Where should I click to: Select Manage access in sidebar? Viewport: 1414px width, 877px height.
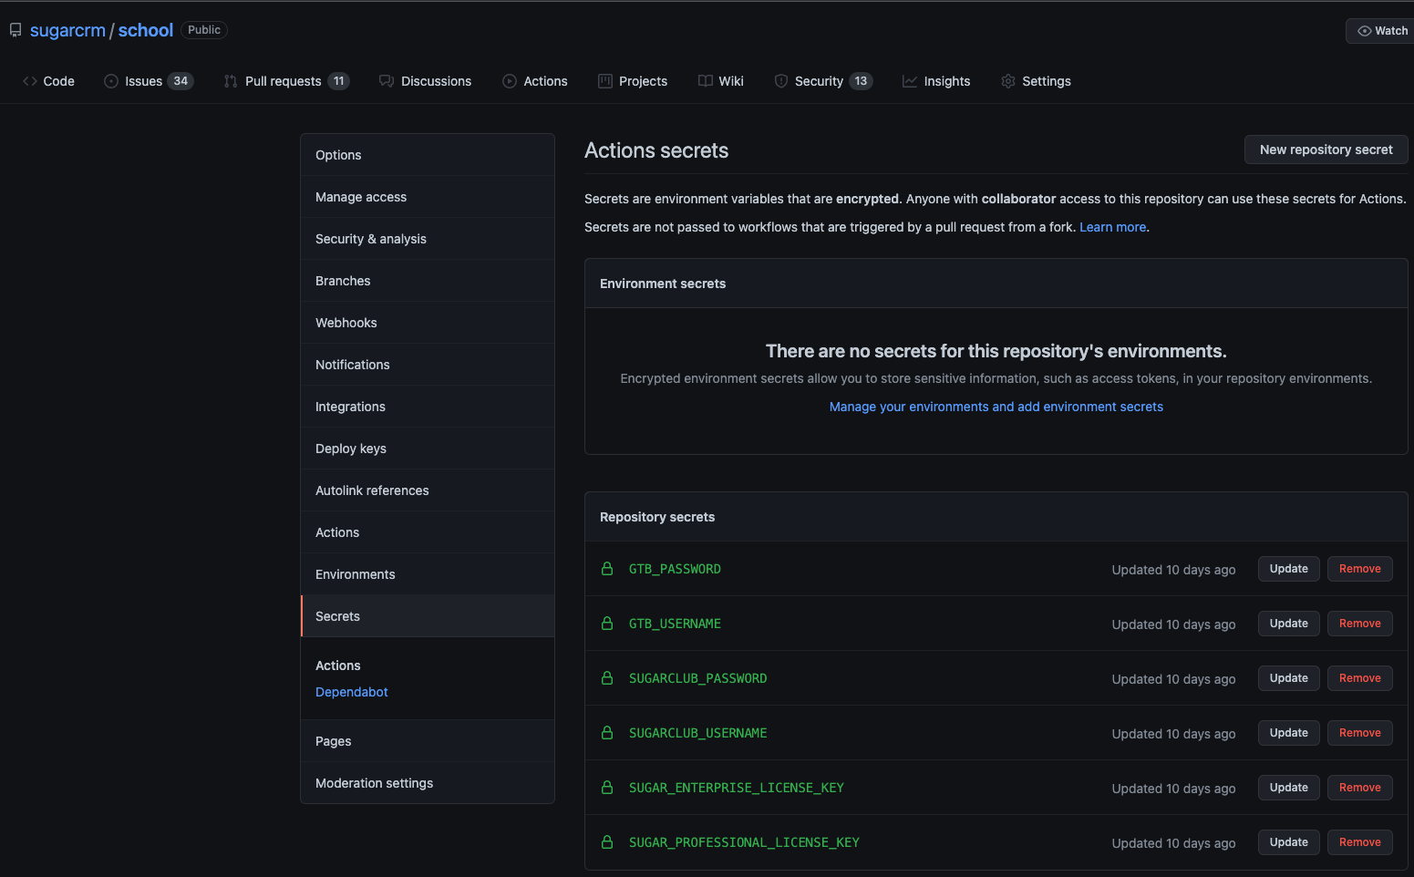tap(428, 197)
